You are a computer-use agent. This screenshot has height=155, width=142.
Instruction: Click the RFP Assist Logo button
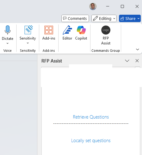106,30
